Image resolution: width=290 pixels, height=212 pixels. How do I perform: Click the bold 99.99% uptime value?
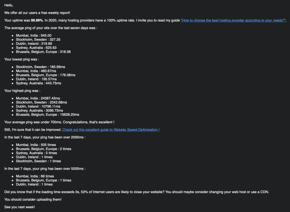click(37, 20)
